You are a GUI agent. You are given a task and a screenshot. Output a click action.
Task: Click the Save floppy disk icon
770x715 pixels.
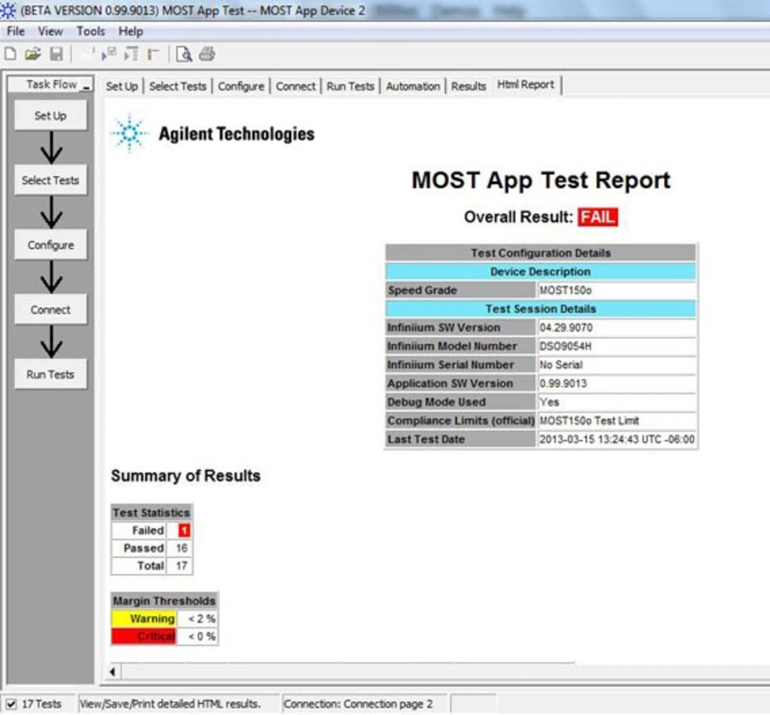coord(56,54)
